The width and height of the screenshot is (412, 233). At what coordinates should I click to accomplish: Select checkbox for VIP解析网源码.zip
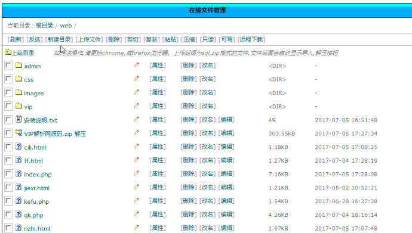coord(8,133)
